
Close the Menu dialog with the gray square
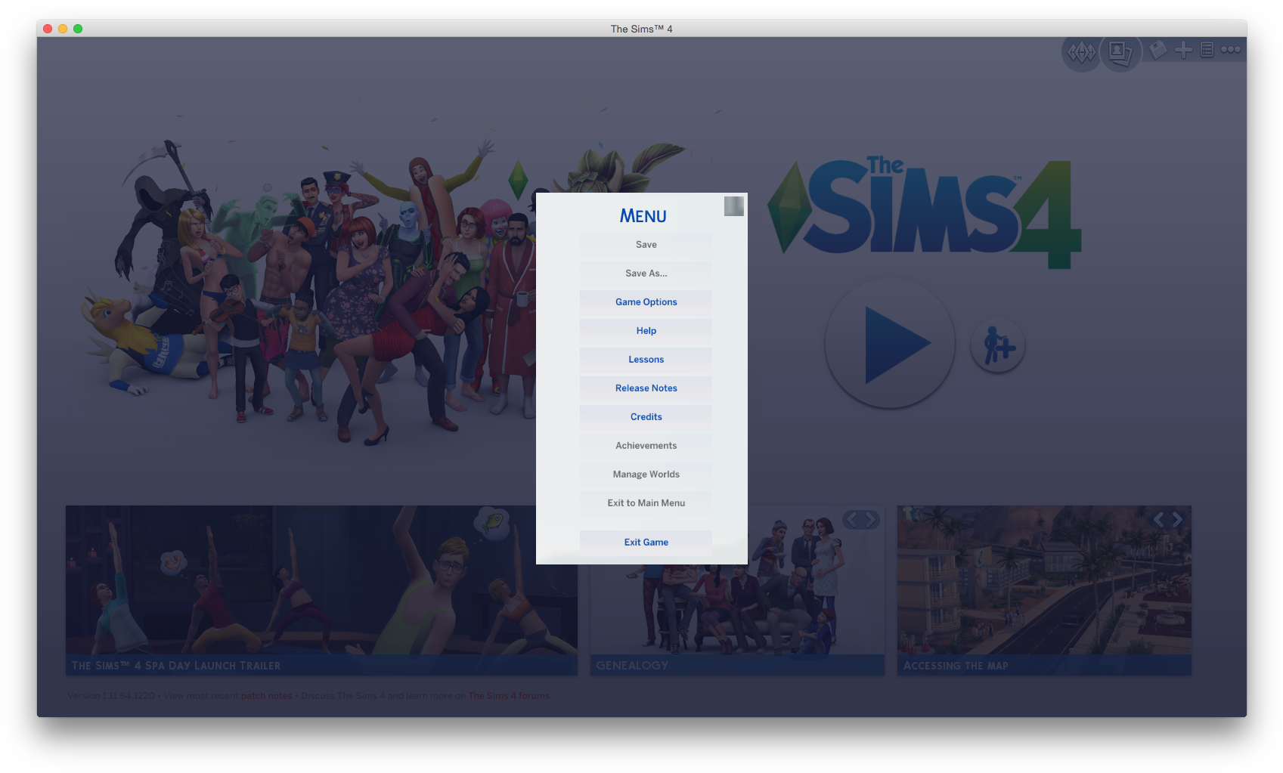[x=733, y=205]
